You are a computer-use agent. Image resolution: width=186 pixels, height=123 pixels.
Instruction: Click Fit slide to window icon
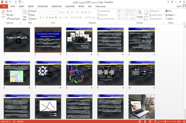click(x=184, y=121)
